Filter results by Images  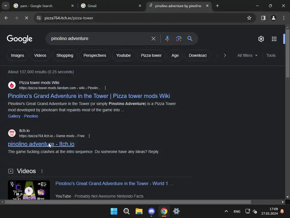point(17,55)
